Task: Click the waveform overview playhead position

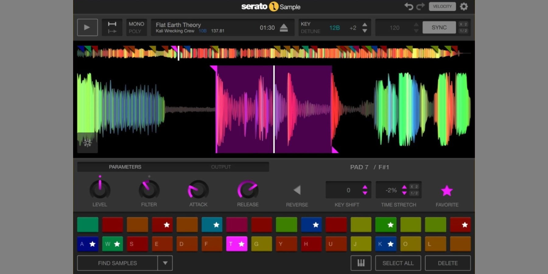Action: click(x=178, y=53)
